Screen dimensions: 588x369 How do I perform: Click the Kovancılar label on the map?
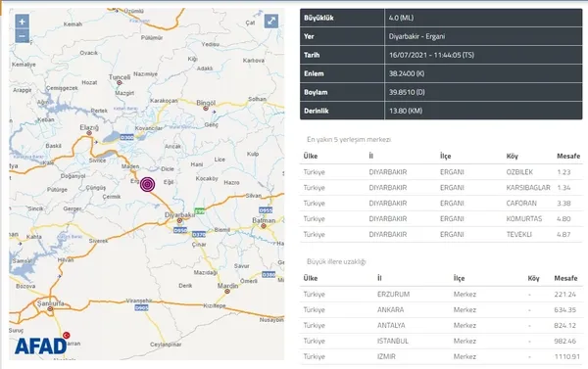pyautogui.click(x=149, y=128)
